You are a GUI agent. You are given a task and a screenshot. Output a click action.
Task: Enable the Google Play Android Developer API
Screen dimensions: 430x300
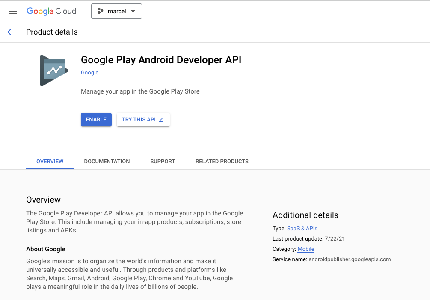pos(96,120)
